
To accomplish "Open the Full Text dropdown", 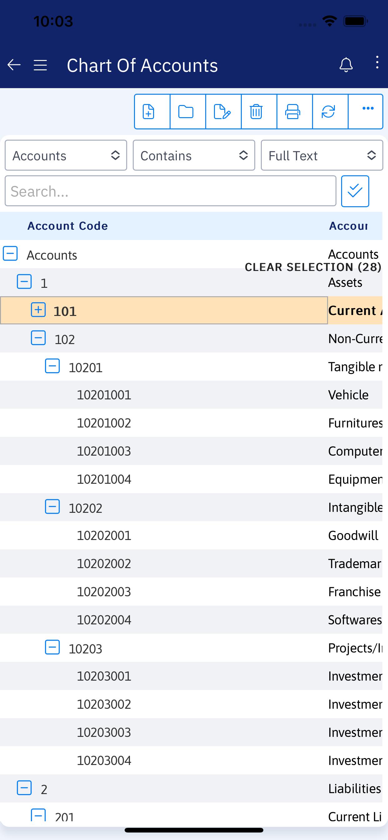I will (322, 155).
